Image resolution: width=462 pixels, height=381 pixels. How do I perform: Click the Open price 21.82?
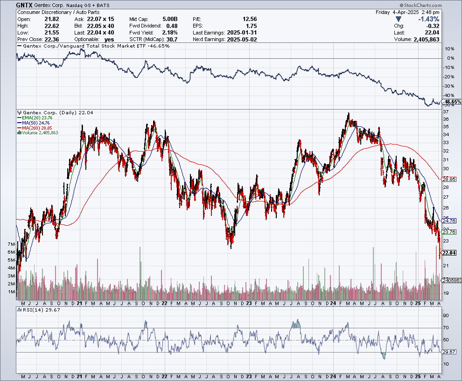pos(52,19)
